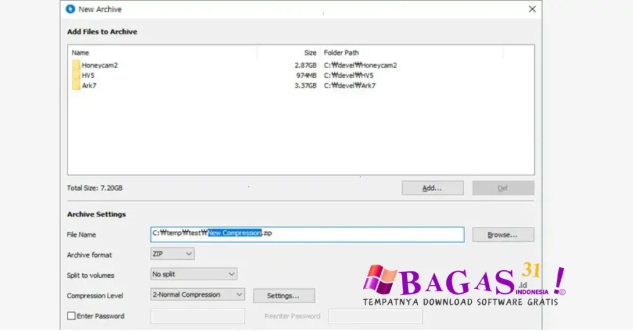
Task: Click the highlighted New Compression text in the file name
Action: 234,233
